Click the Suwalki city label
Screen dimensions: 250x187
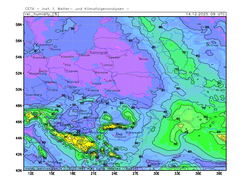(114, 57)
